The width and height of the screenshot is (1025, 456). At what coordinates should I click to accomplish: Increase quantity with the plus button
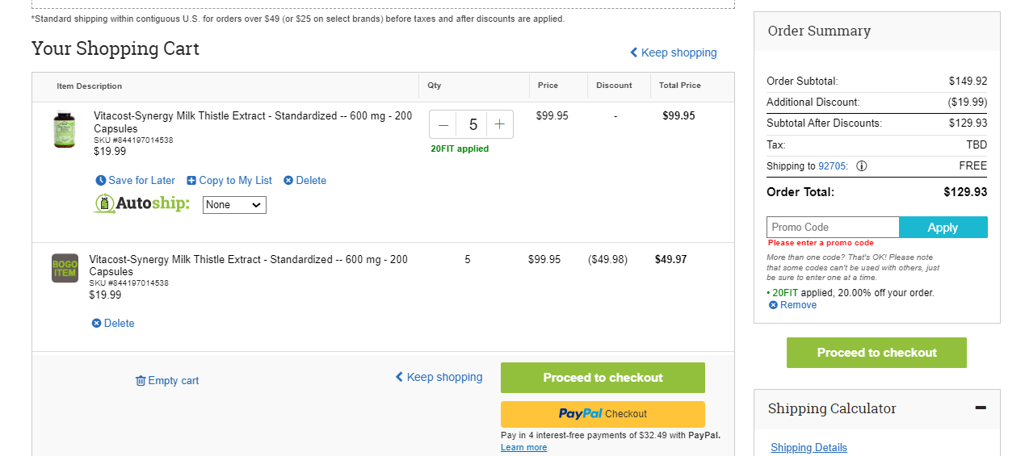point(500,124)
